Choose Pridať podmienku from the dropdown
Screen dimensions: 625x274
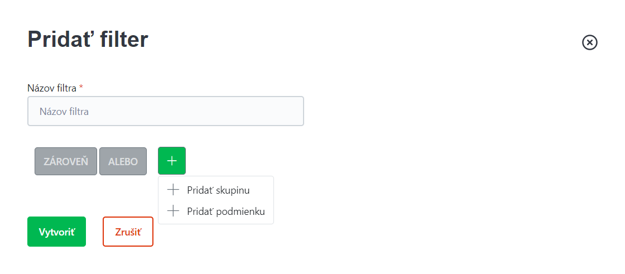(216, 211)
